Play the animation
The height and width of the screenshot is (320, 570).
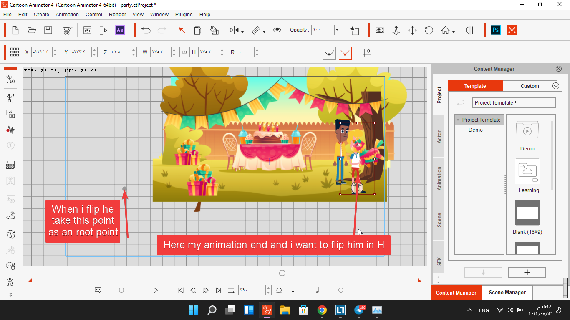pos(156,290)
